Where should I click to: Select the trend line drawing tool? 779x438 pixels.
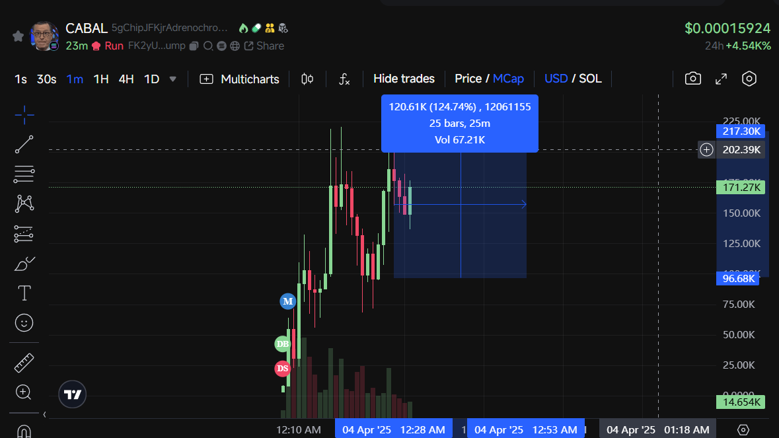click(x=24, y=145)
